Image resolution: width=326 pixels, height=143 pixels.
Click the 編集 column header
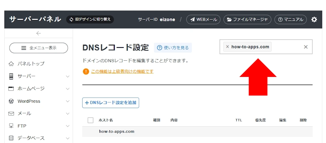(283, 120)
